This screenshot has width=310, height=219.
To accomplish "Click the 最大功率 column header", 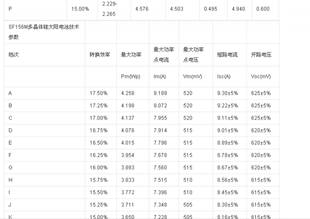I will coord(131,55).
